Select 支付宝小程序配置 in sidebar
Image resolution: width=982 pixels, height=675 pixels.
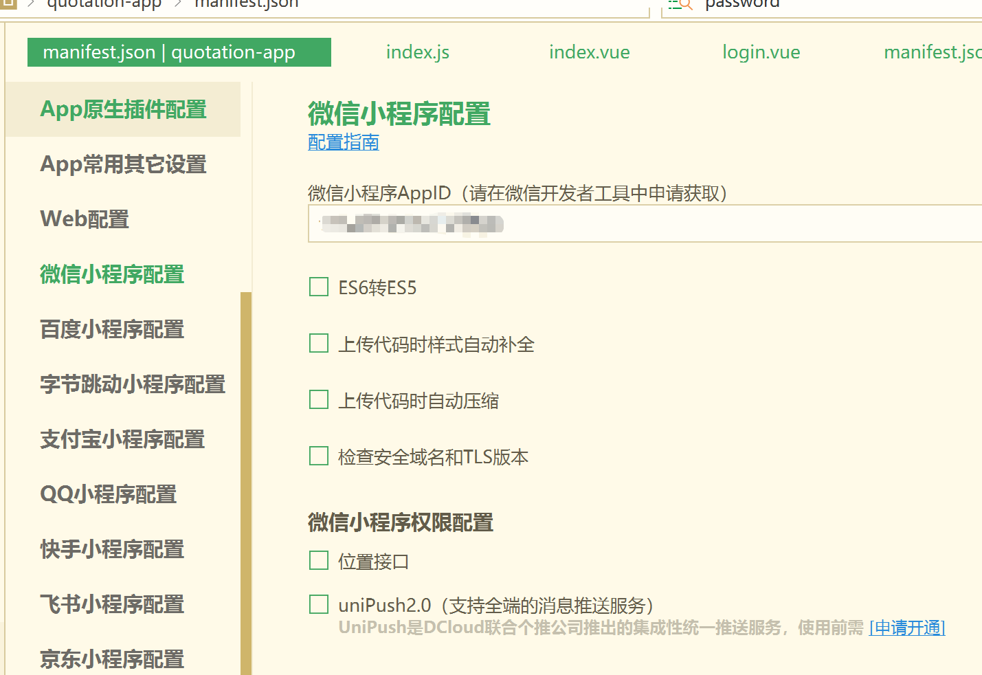click(122, 439)
